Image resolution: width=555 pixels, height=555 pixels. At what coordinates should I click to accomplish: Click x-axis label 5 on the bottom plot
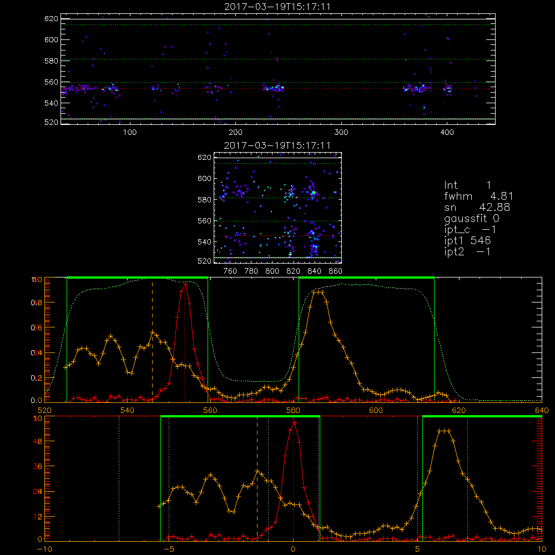418,549
